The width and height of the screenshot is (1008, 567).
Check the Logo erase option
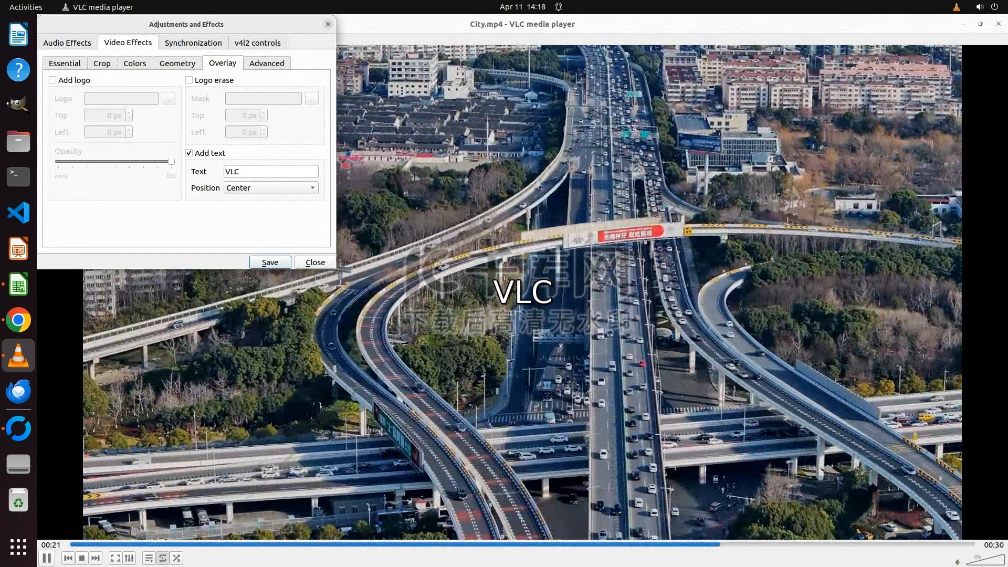point(189,80)
